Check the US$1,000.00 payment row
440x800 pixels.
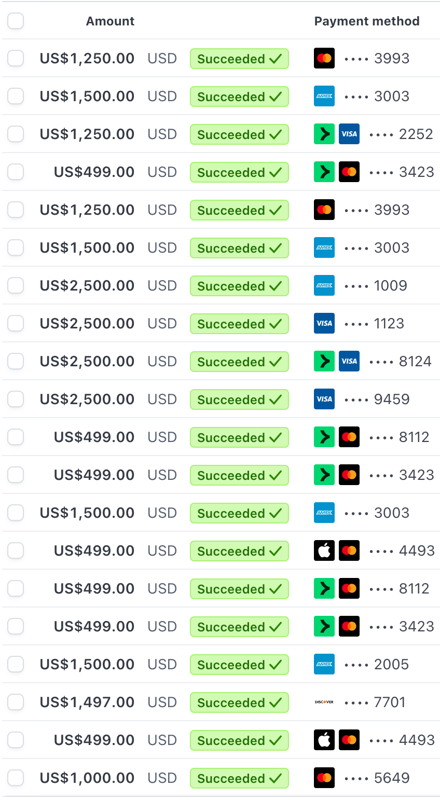[x=16, y=778]
